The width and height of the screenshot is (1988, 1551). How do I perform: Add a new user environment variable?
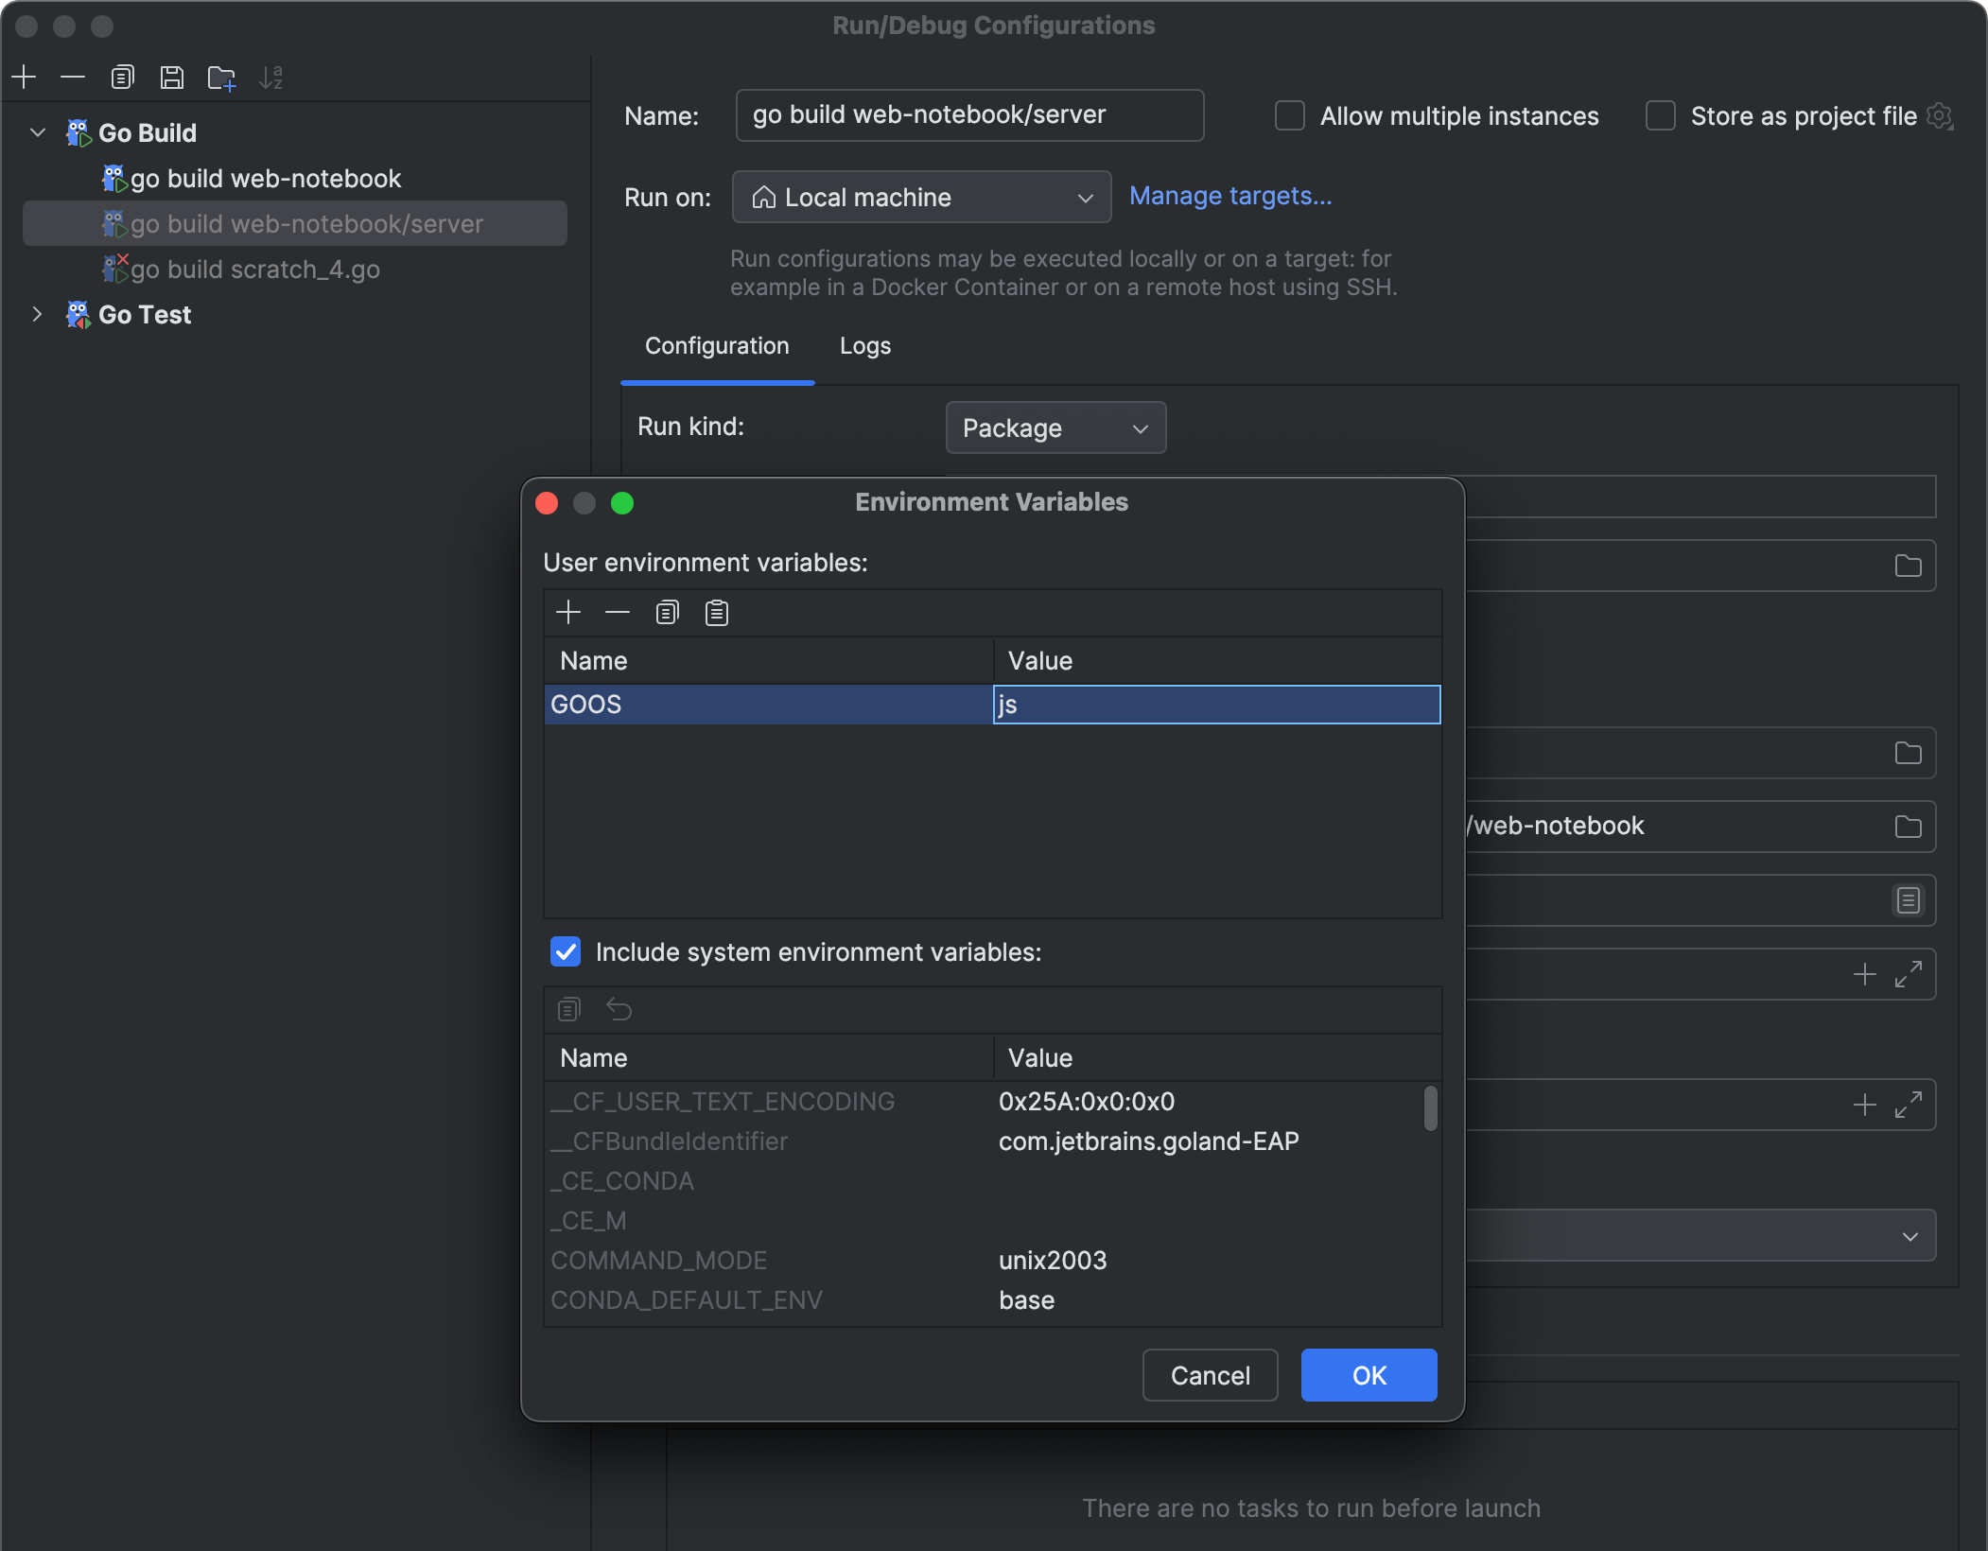[x=568, y=612]
